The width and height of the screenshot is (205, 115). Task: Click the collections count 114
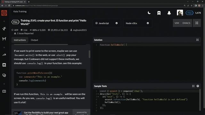[x=24, y=30]
